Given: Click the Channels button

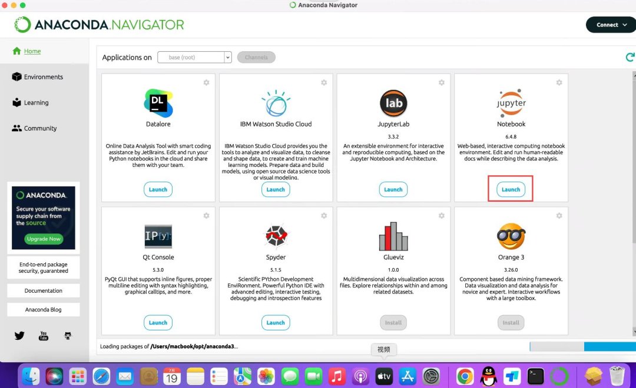Looking at the screenshot, I should pos(256,57).
